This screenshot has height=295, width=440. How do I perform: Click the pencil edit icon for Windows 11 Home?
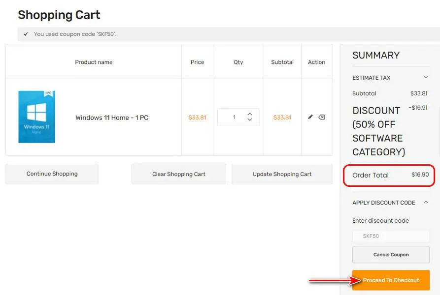point(310,117)
